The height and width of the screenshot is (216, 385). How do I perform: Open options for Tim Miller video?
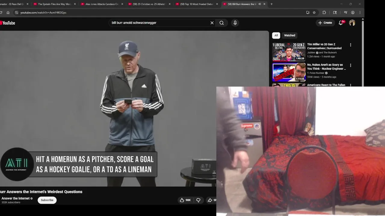(x=350, y=45)
